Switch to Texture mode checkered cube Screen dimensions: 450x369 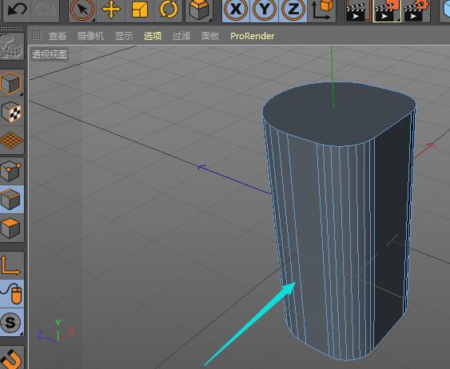[x=11, y=112]
